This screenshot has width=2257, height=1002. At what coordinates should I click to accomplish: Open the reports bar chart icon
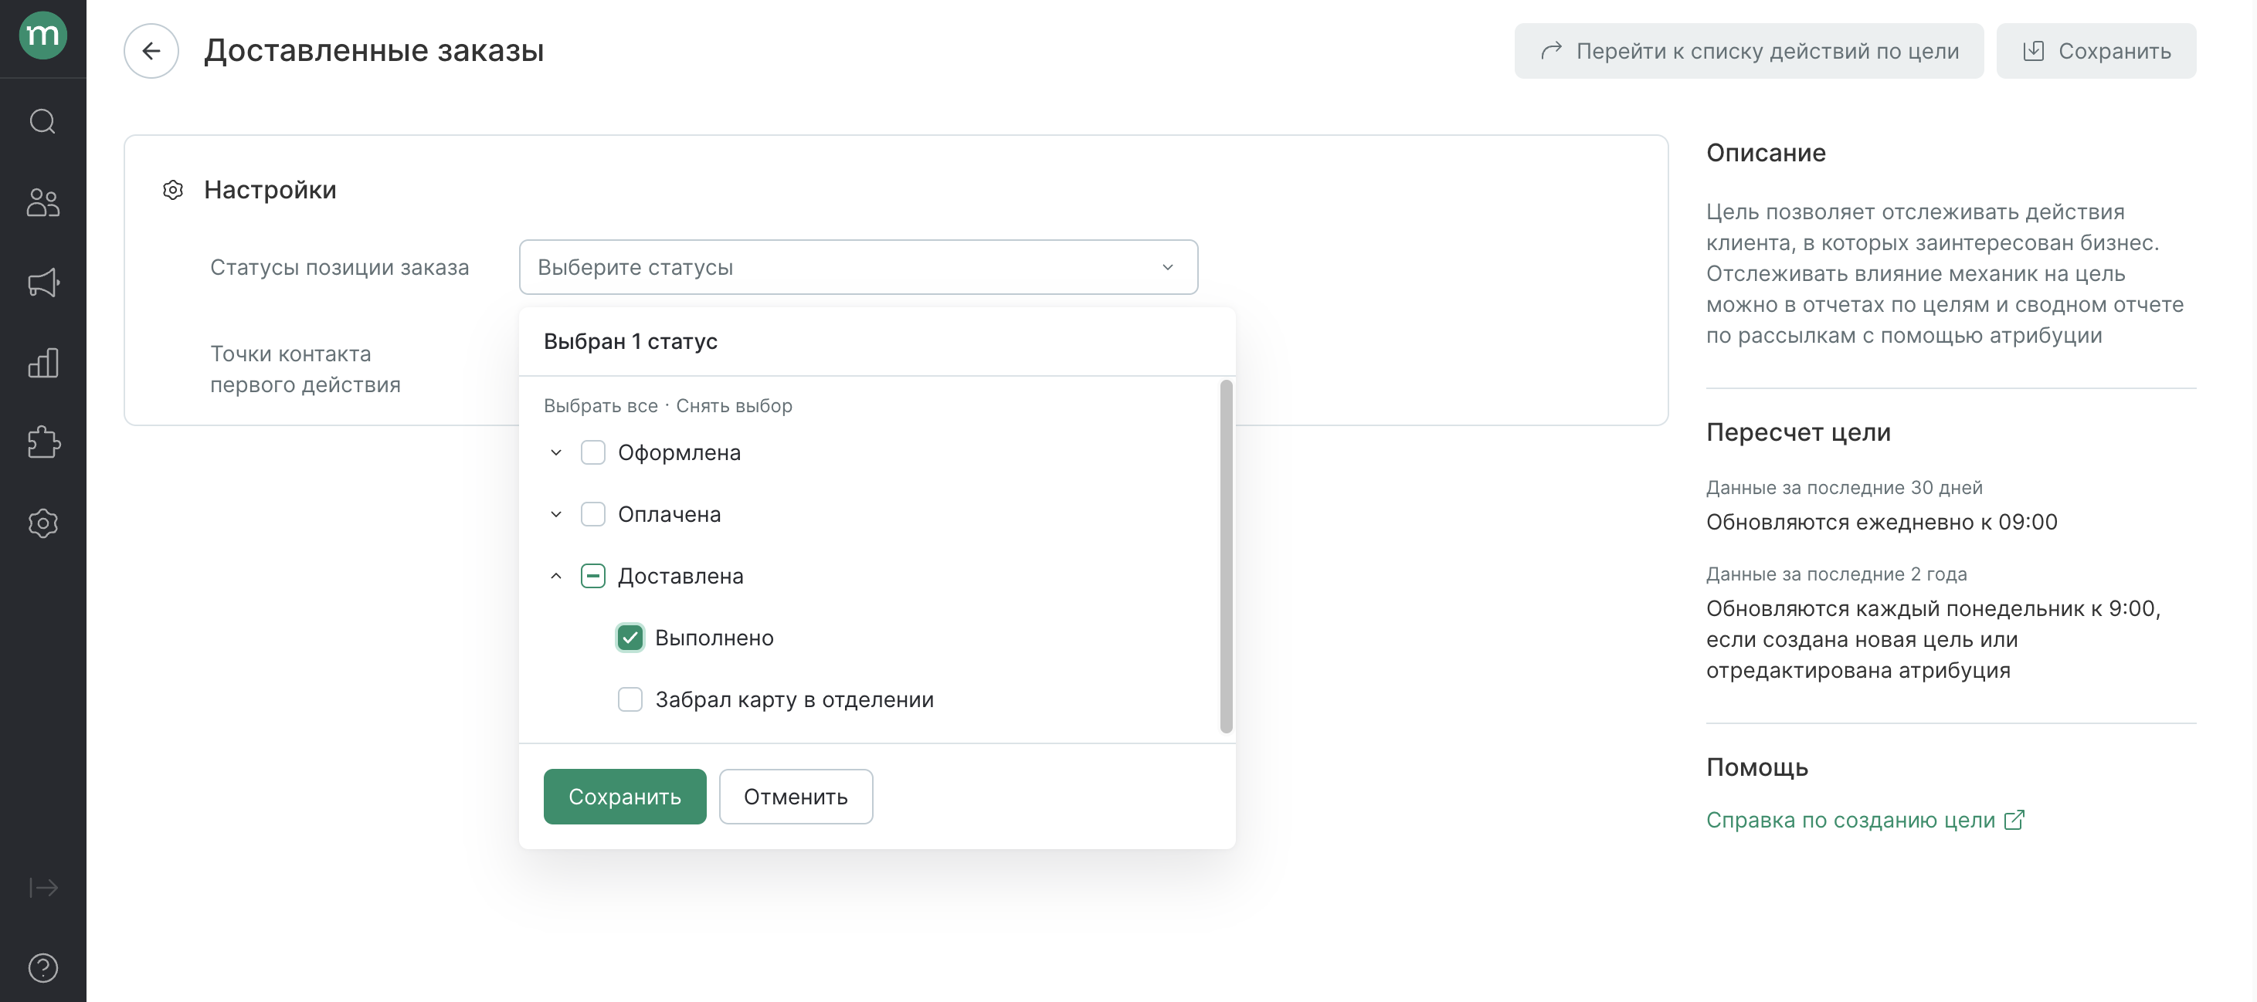(x=43, y=363)
